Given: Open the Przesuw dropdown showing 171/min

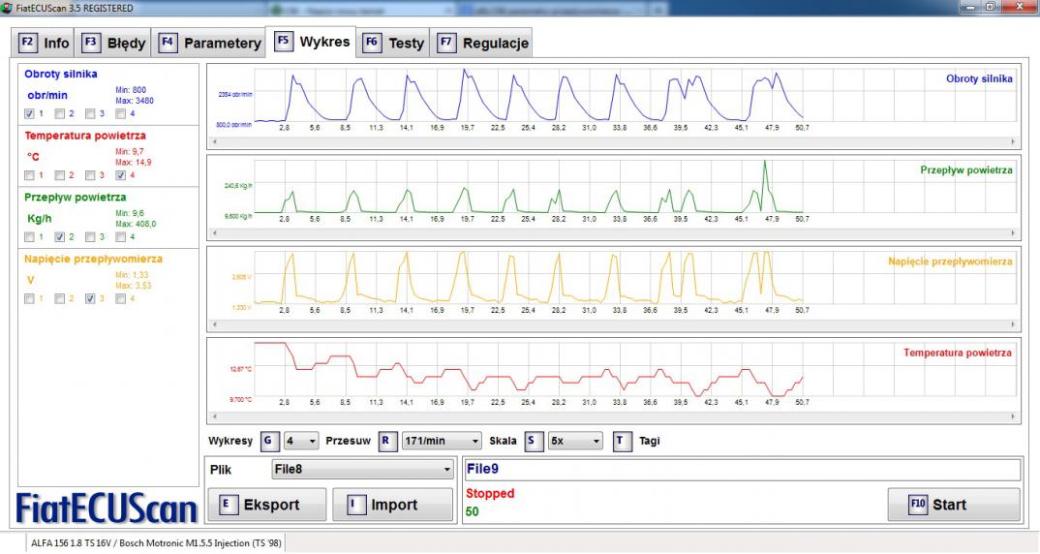Looking at the screenshot, I should 442,441.
